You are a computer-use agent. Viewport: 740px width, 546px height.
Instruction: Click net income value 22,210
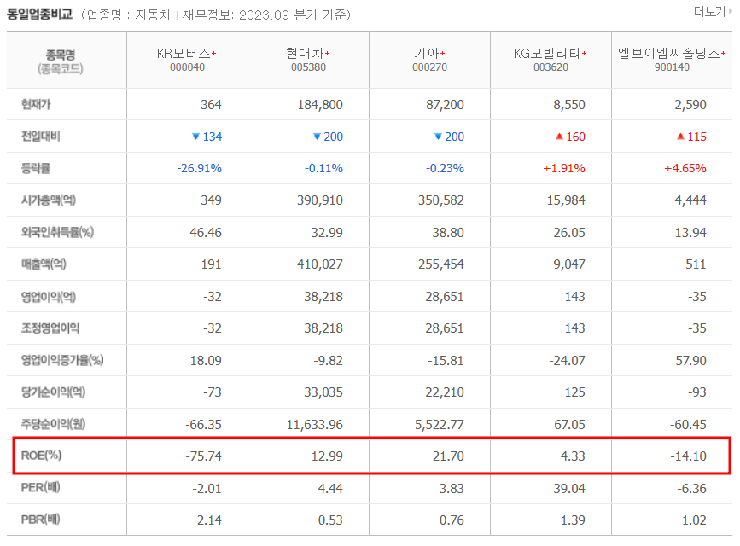click(445, 392)
